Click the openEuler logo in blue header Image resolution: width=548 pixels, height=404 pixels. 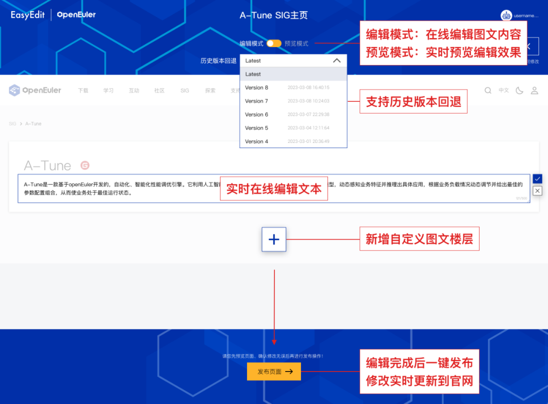point(76,15)
